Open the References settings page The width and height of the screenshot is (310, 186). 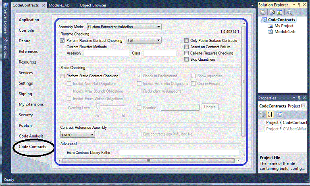28,52
